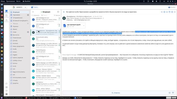Viewport: 177px width, 99px height.
Task: Open the Спам folder
Action: click(20, 32)
